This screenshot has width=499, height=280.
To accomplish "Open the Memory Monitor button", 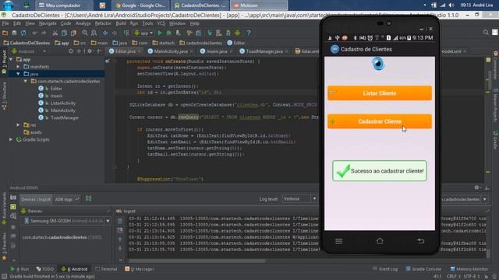I will point(469,269).
